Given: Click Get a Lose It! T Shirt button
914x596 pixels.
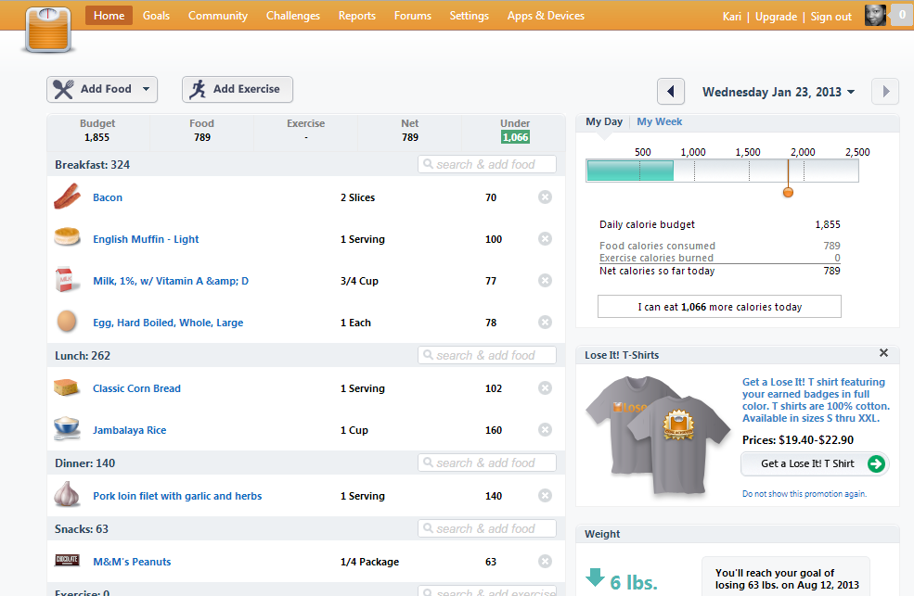Looking at the screenshot, I should (815, 463).
